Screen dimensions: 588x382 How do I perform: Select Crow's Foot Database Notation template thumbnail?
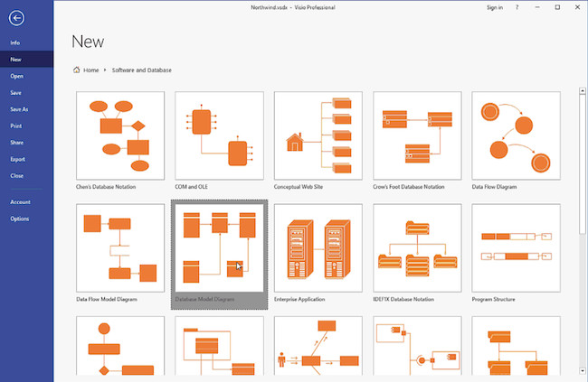click(417, 135)
